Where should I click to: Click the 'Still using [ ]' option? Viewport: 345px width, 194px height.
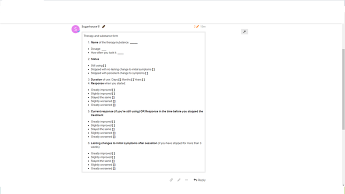tap(98, 65)
